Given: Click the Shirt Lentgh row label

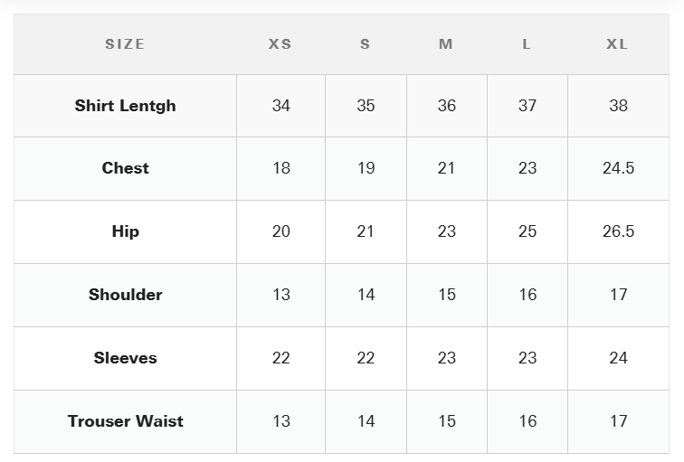Looking at the screenshot, I should pyautogui.click(x=125, y=106).
